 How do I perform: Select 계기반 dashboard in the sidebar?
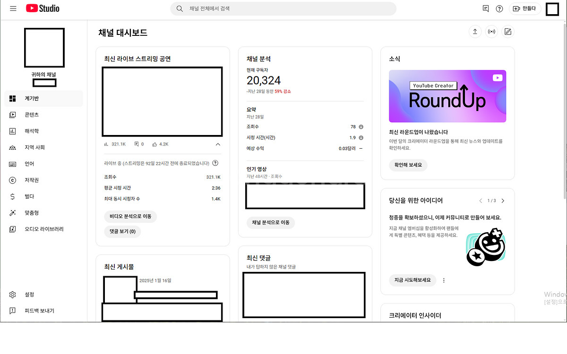pos(44,99)
